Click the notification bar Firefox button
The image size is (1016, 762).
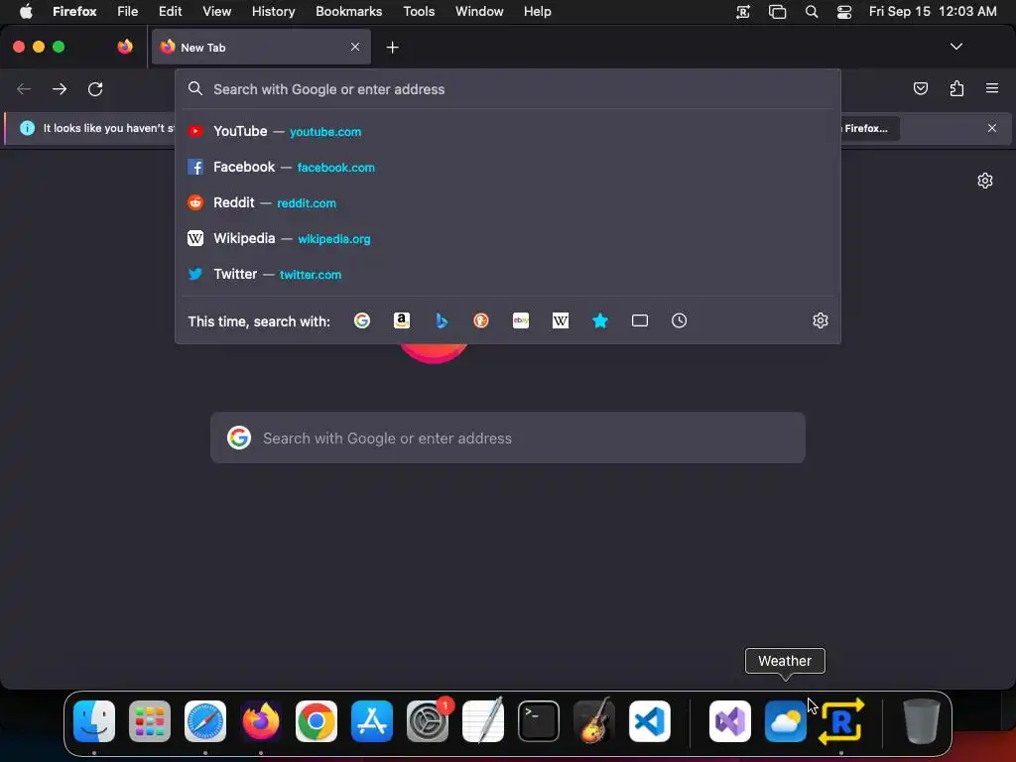[x=869, y=128]
